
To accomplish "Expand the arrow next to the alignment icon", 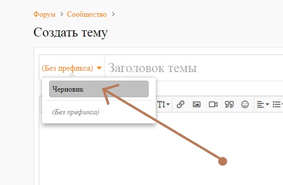I will 267,104.
